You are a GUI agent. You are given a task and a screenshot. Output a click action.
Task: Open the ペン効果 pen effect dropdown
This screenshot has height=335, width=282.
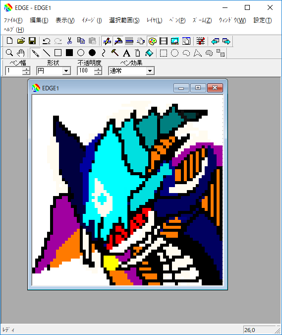pyautogui.click(x=150, y=70)
